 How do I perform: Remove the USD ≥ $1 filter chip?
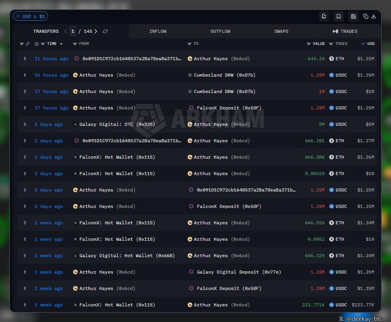[x=18, y=16]
